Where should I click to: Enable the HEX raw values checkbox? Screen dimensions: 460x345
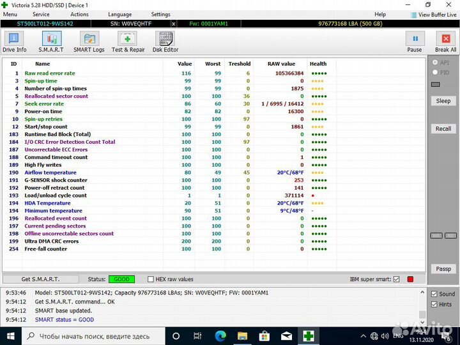point(151,279)
